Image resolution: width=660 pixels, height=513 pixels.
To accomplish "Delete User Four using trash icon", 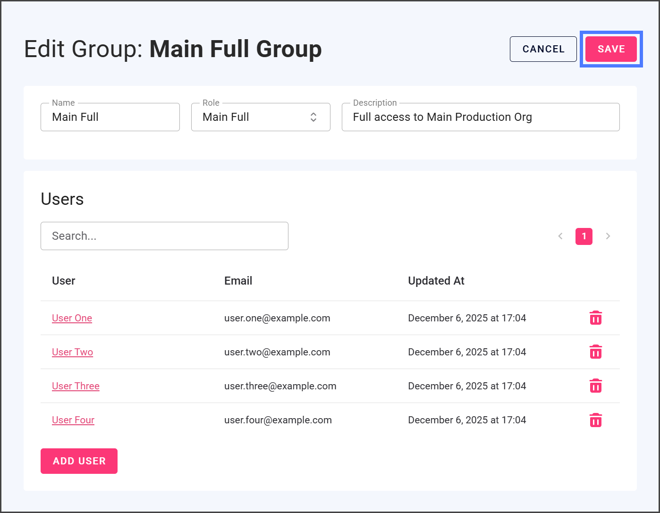I will point(595,420).
